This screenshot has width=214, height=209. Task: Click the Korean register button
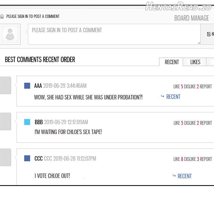[x=209, y=34]
